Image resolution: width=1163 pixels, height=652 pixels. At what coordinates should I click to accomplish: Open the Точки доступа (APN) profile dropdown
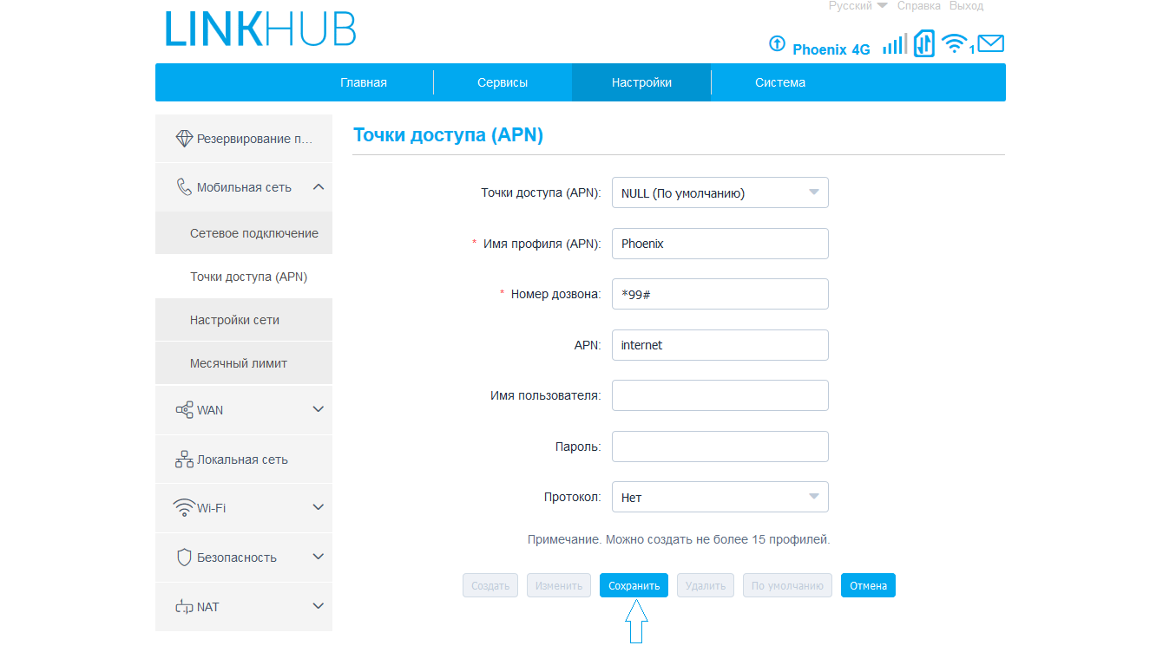coord(720,192)
